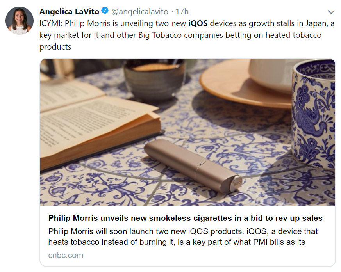Image resolution: width=341 pixels, height=272 pixels.
Task: Click the card description about iQOS products
Action: point(183,237)
